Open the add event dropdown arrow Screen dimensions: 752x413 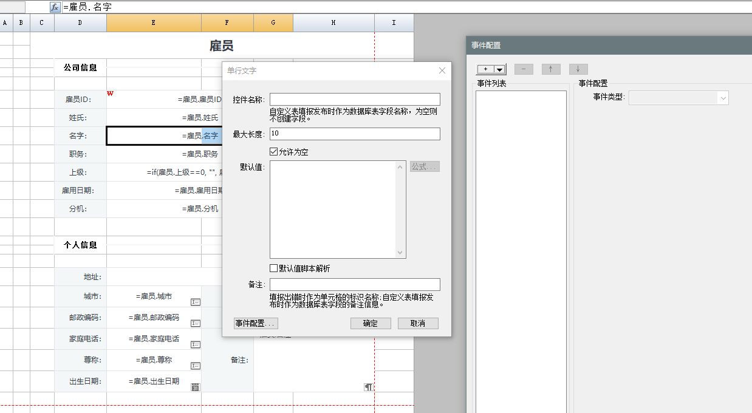(x=499, y=69)
